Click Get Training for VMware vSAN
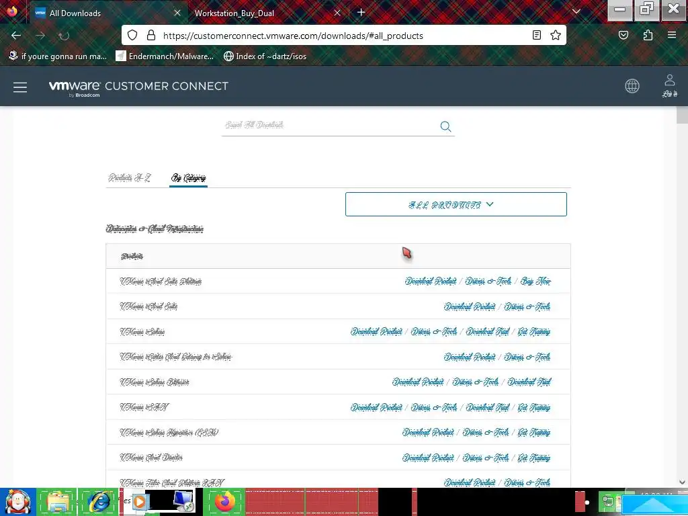 click(x=534, y=407)
